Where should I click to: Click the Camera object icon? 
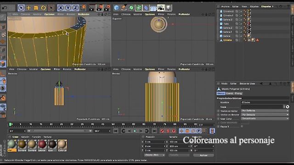click(x=161, y=8)
